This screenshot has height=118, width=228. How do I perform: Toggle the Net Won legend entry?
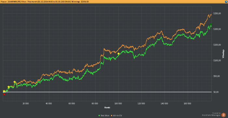[104, 115]
